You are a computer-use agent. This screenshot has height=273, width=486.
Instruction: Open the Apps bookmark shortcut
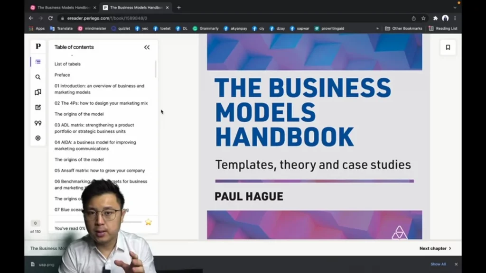[x=37, y=28]
